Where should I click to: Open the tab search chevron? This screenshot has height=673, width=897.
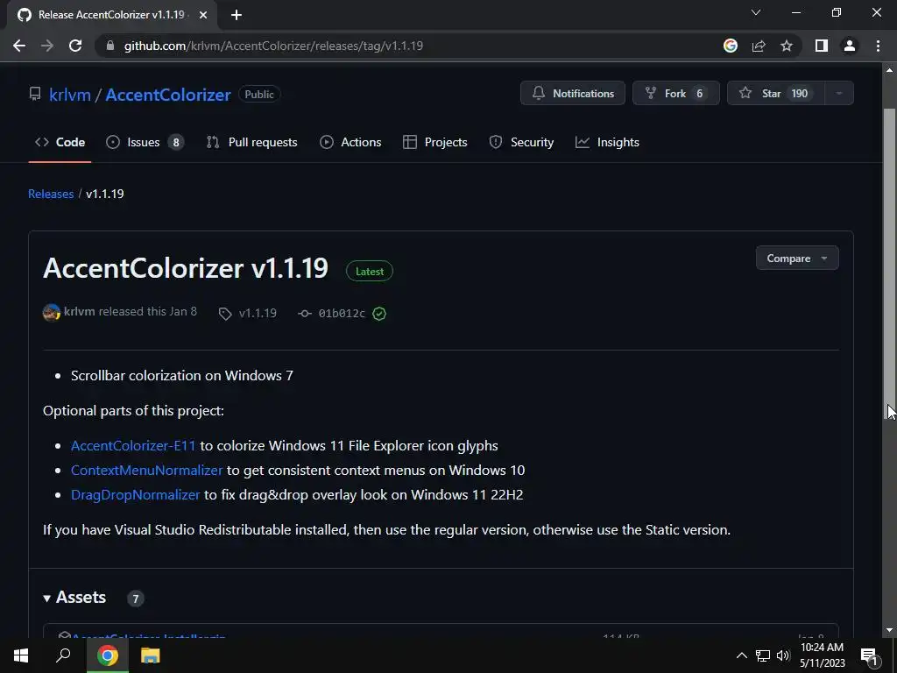pyautogui.click(x=756, y=12)
